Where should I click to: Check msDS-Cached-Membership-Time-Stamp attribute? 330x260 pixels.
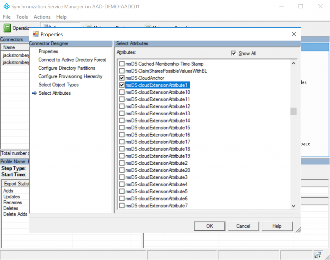(x=121, y=64)
